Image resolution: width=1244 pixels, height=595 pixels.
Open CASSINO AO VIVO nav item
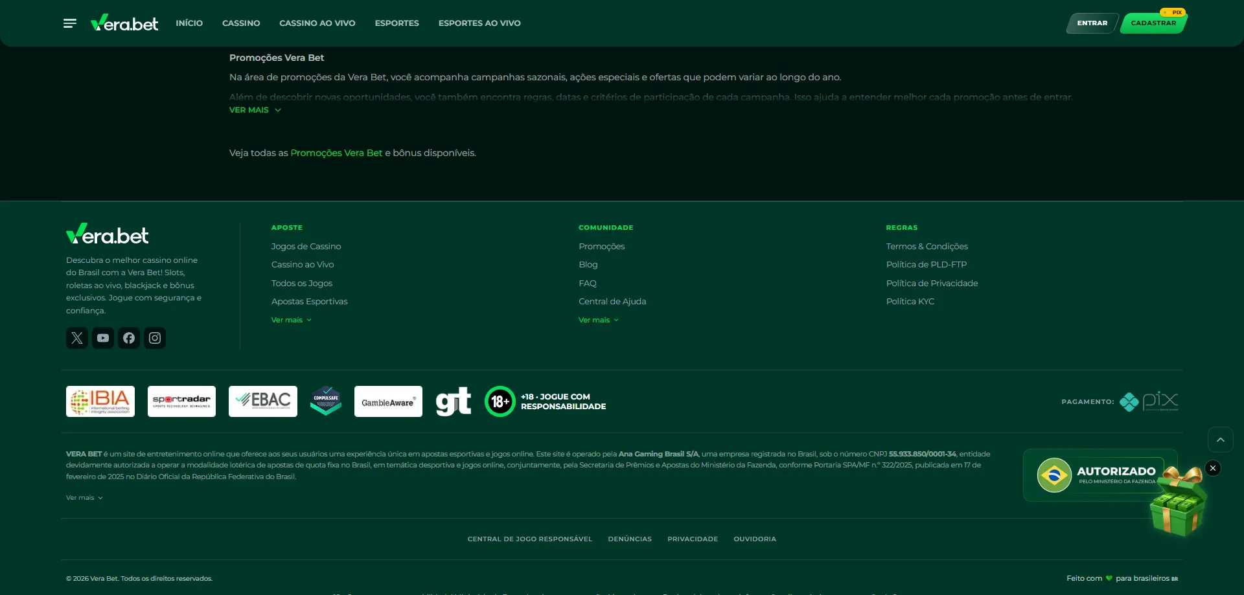pos(317,23)
